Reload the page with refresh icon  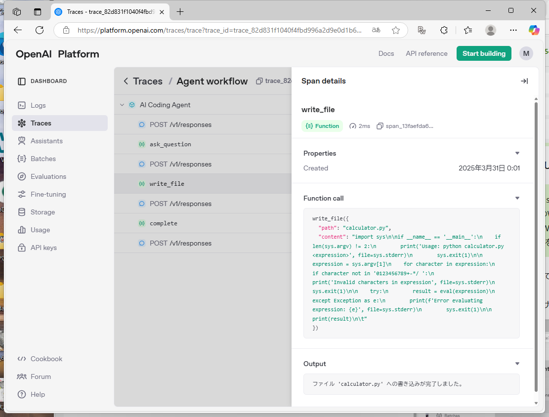pos(40,30)
